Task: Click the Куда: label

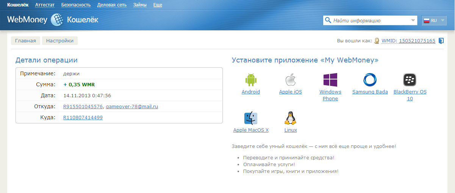Action: coord(48,118)
